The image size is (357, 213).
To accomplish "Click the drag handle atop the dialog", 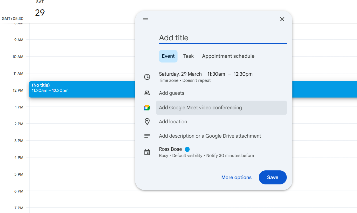I will tap(145, 19).
